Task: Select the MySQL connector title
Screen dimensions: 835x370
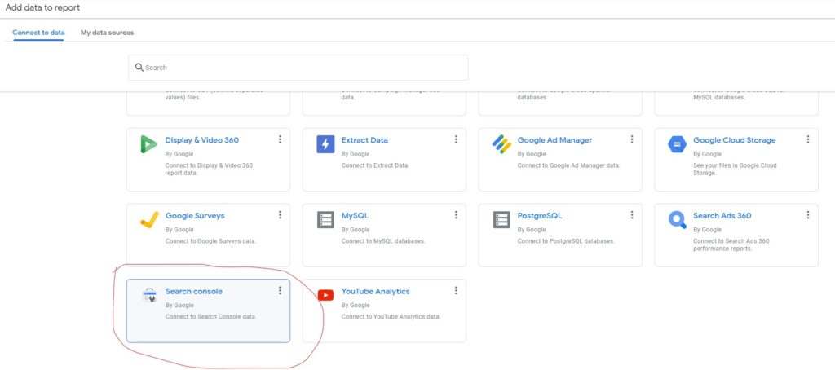Action: 355,216
